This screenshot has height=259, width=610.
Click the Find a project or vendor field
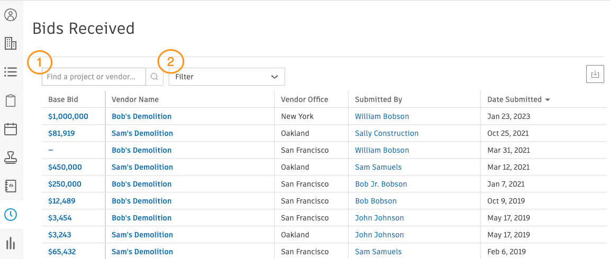coord(94,77)
